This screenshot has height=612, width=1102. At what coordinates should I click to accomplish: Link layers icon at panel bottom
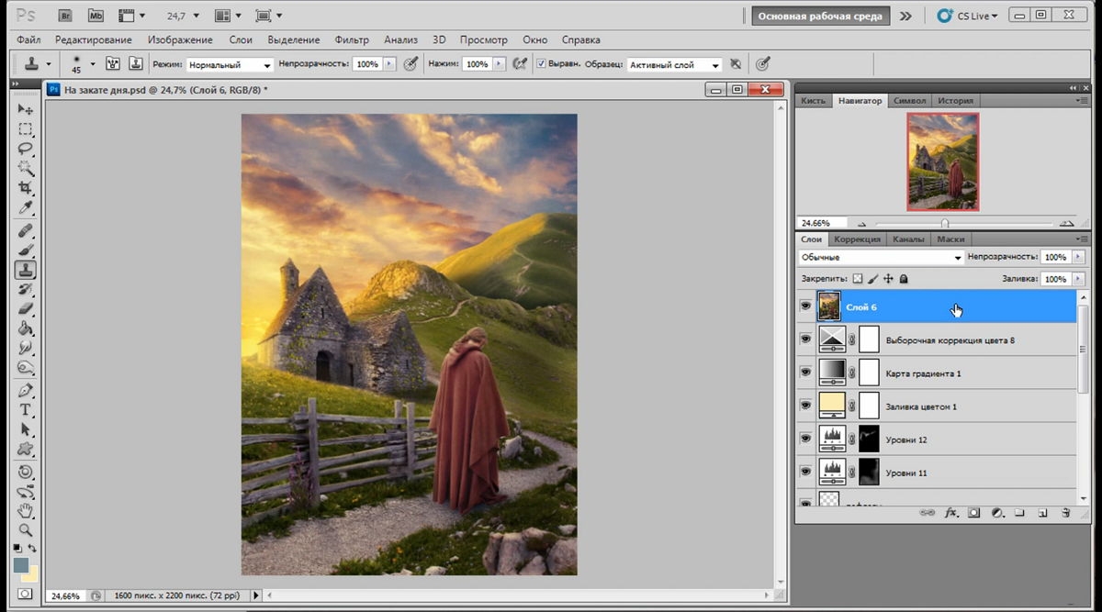tap(928, 513)
